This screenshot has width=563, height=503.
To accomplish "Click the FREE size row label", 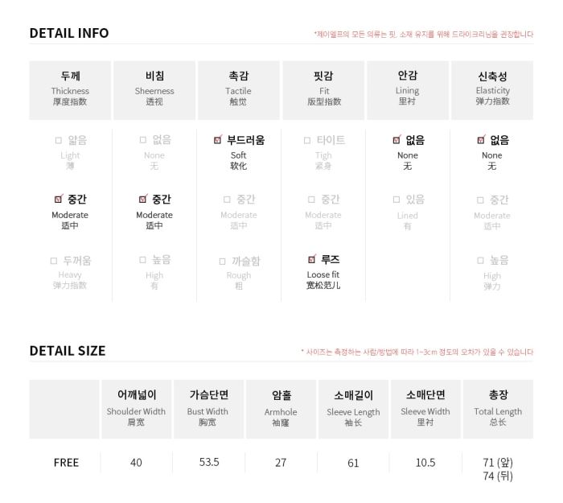I will click(x=66, y=463).
